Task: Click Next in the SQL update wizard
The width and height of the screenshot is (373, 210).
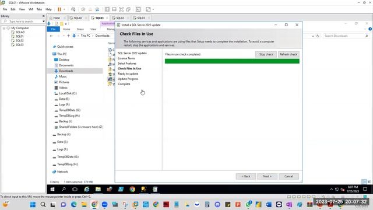Action: pos(267,176)
